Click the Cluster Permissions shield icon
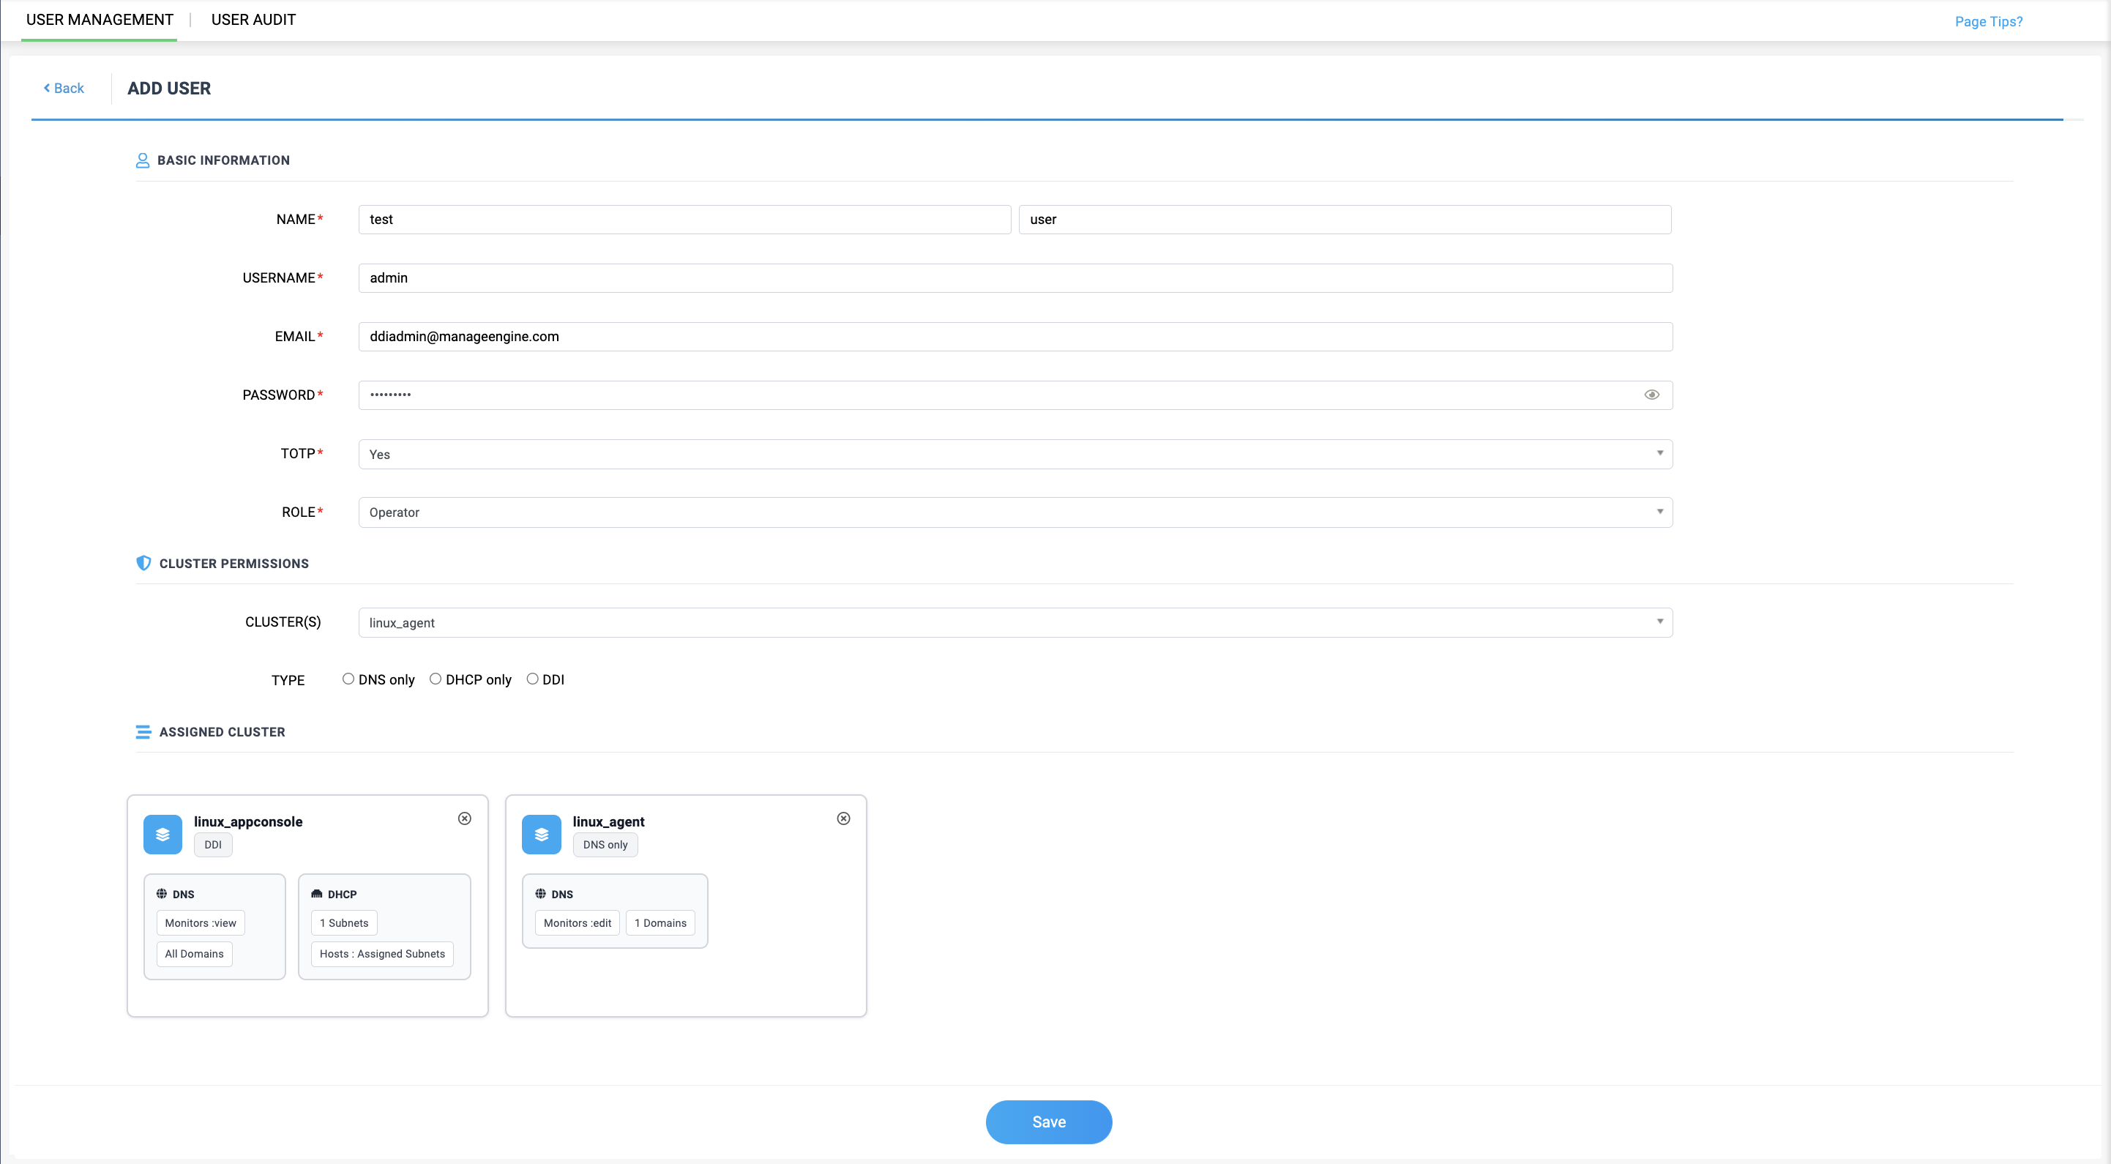The height and width of the screenshot is (1164, 2111). [x=143, y=563]
